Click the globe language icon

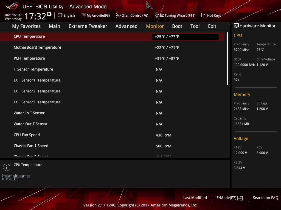pyautogui.click(x=60, y=15)
